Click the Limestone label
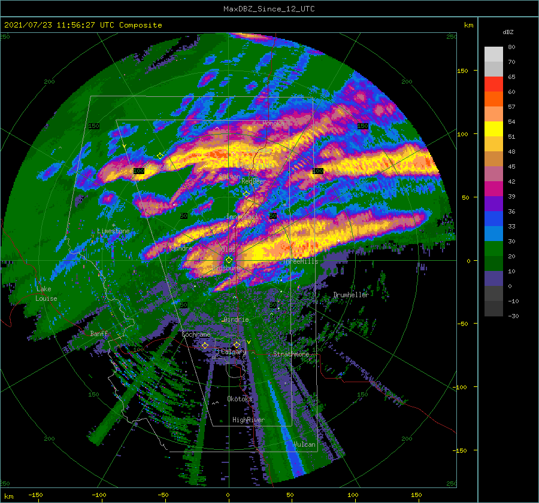539x503 pixels. 113,231
